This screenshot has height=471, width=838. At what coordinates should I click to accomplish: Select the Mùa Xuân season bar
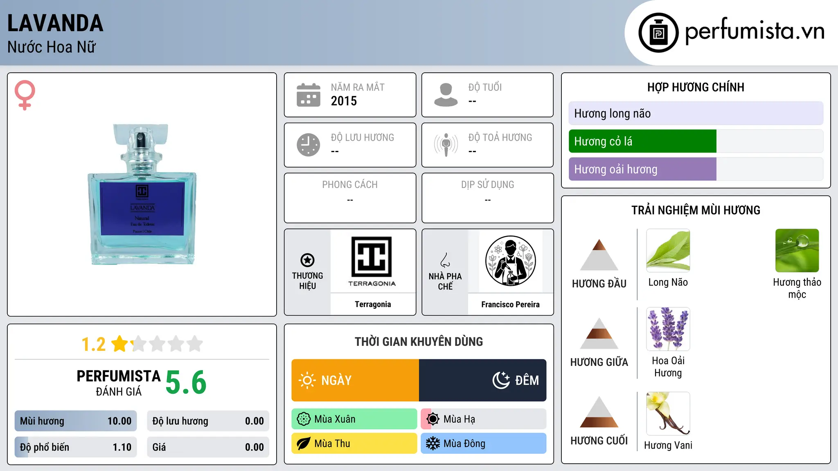354,419
